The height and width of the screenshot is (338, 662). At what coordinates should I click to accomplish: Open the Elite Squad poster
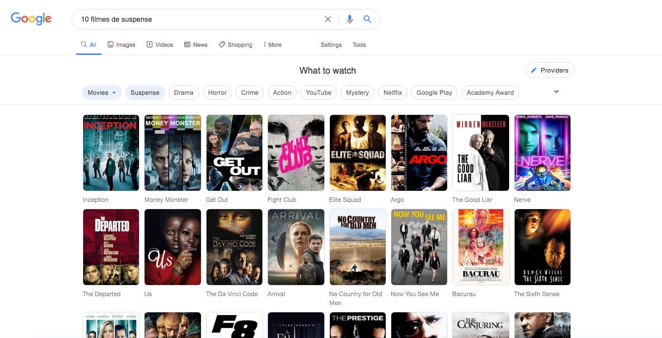[x=358, y=153]
